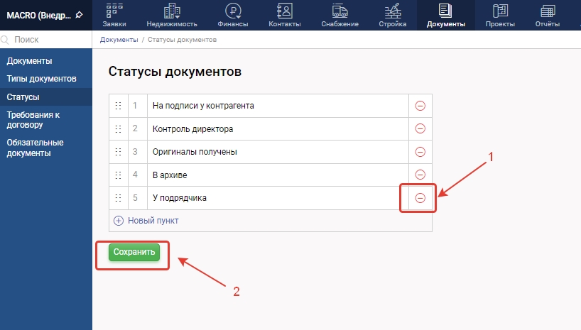581x330 pixels.
Task: Delete the 'На подписи у контрагента' status
Action: pyautogui.click(x=420, y=106)
